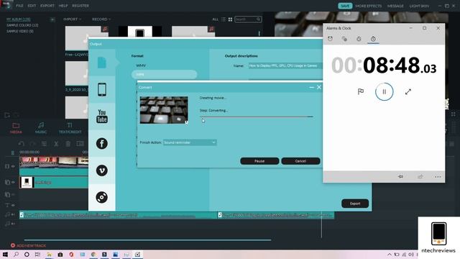Select the Stopwatch tab in Alarms & Clock
This screenshot has width=460, height=259.
pos(373,39)
